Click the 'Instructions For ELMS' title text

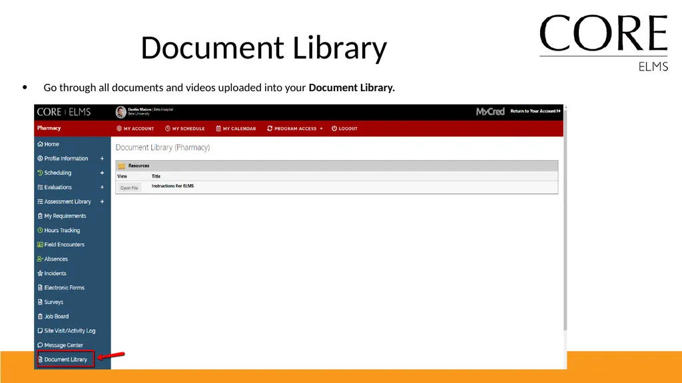coord(172,186)
